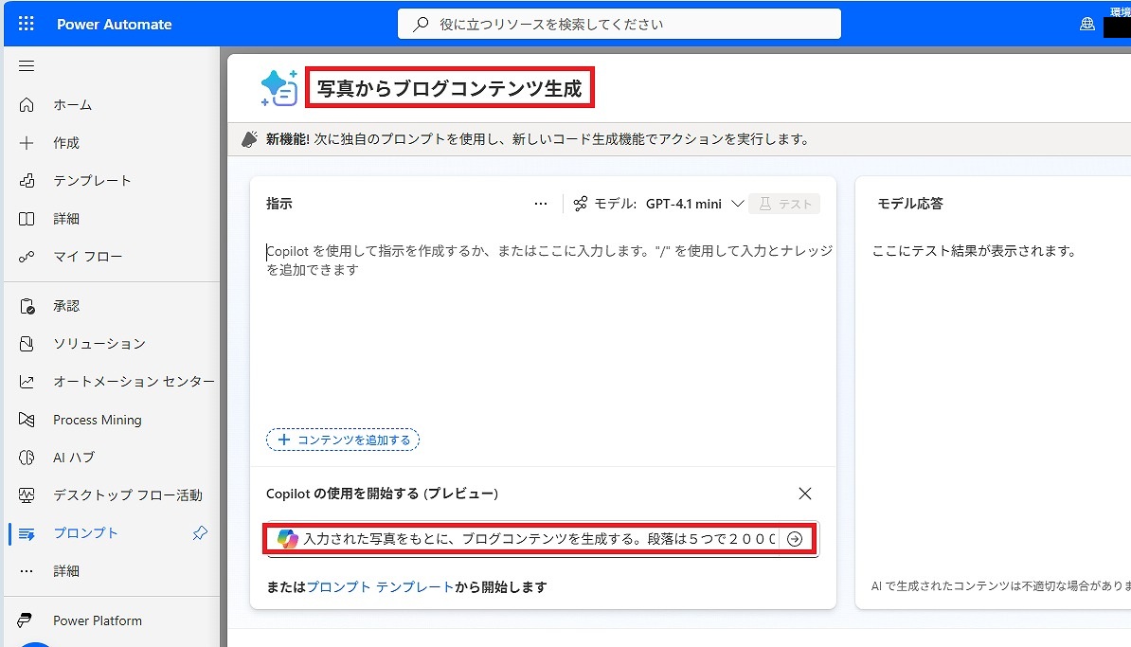Open テンプレート in sidebar
This screenshot has width=1131, height=647.
coord(92,181)
